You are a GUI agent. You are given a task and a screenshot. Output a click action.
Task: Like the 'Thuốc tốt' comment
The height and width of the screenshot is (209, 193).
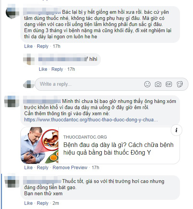pyautogui.click(x=28, y=203)
